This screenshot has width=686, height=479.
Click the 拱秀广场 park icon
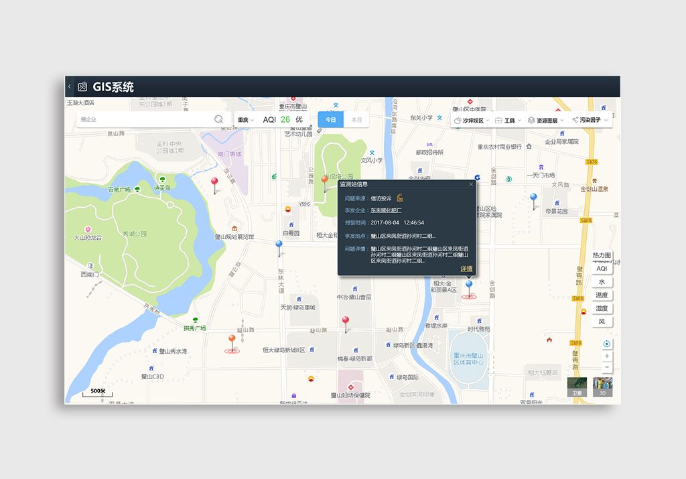(195, 320)
